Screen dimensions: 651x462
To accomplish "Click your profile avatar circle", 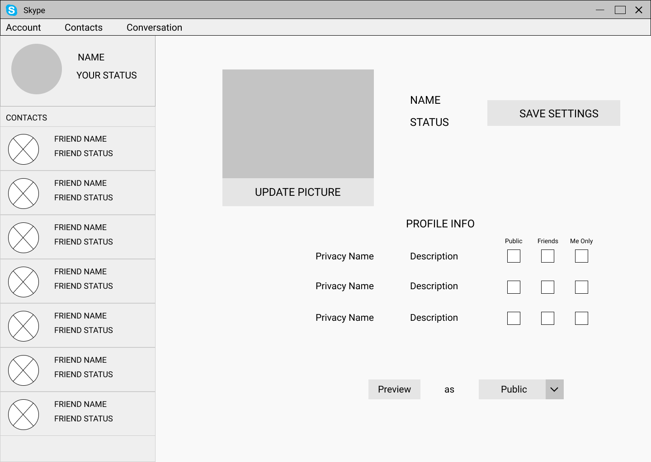I will click(x=37, y=69).
